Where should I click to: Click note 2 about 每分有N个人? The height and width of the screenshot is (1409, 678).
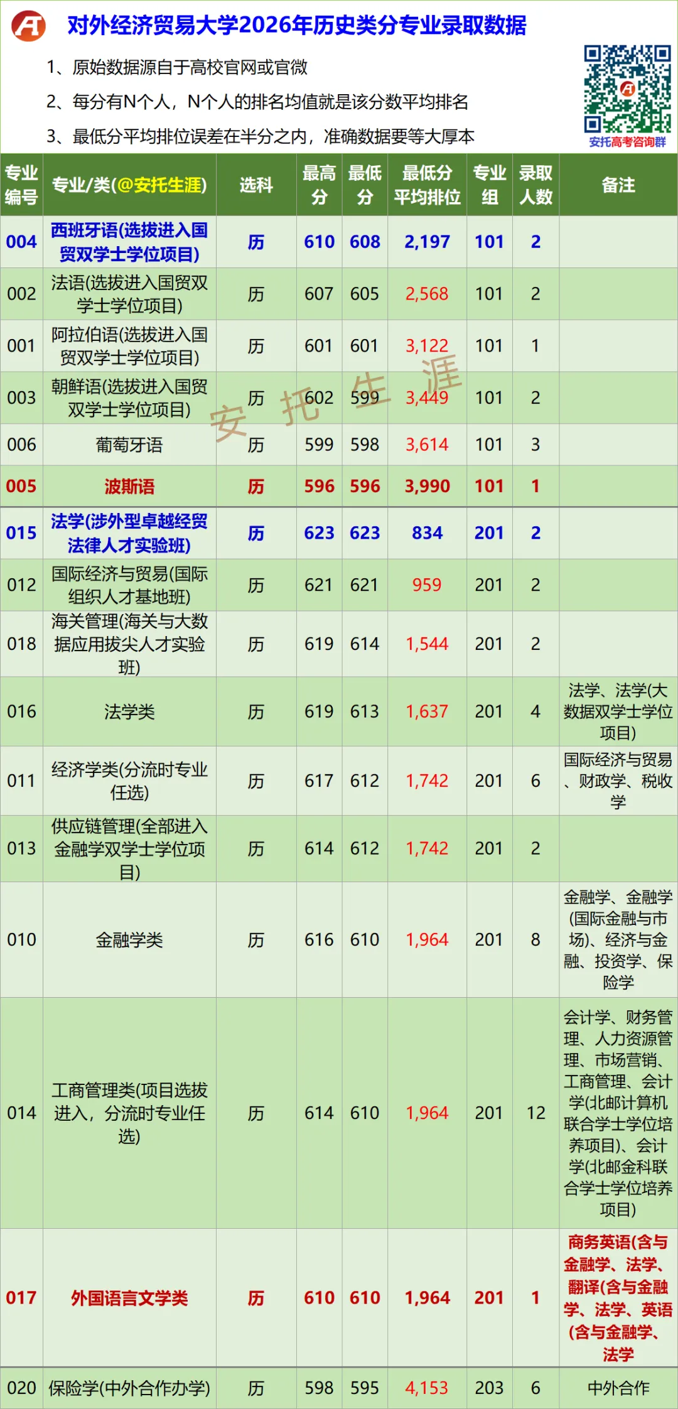257,102
